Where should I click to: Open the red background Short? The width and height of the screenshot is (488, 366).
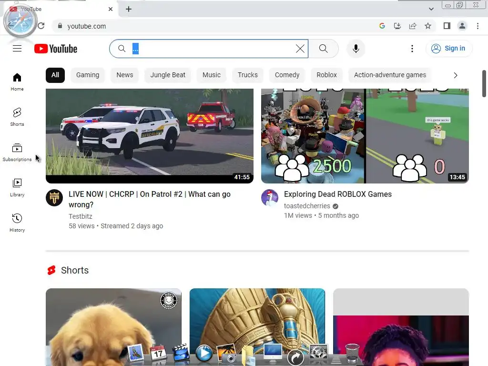click(401, 327)
